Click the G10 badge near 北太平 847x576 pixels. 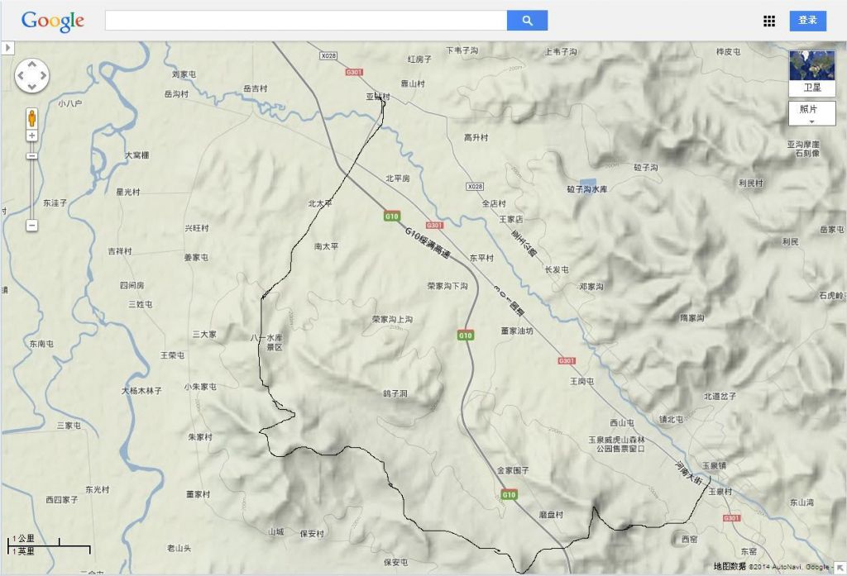point(391,217)
